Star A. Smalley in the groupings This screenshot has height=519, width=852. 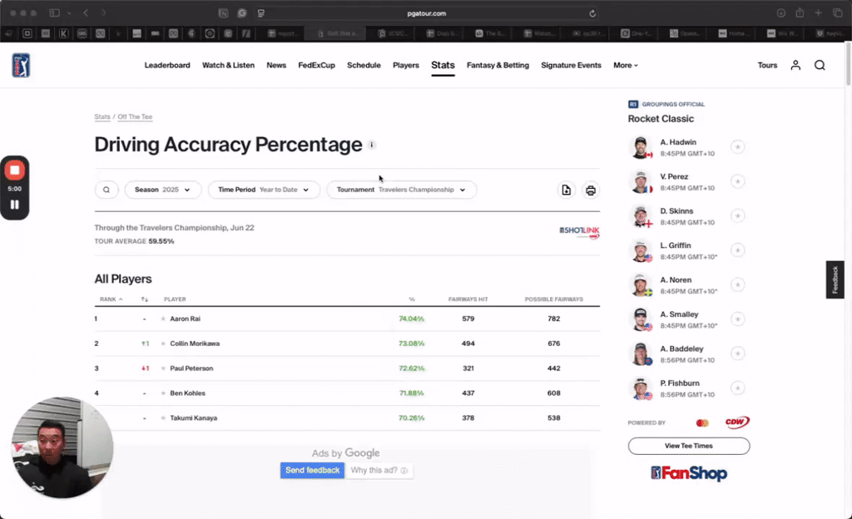(737, 319)
